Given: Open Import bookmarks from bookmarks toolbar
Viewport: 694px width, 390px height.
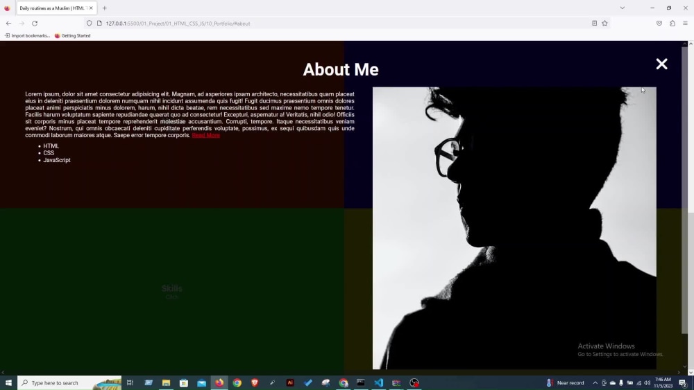Looking at the screenshot, I should (x=28, y=36).
